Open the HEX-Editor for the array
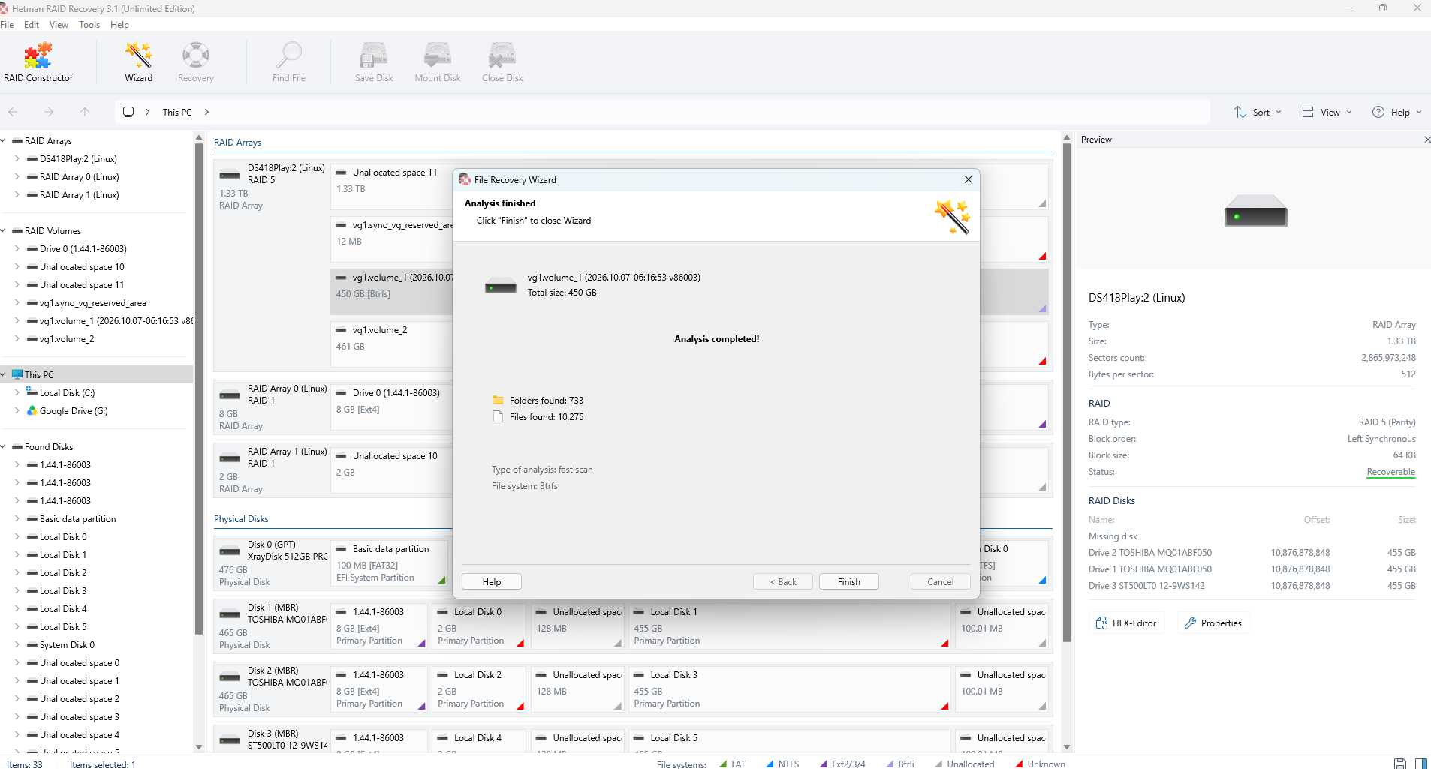The image size is (1431, 769). click(1126, 623)
